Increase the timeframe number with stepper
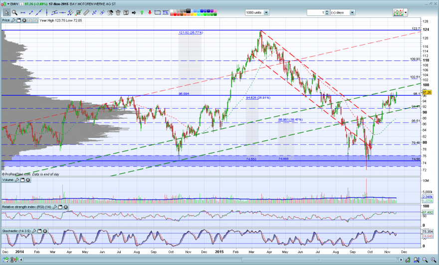The width and height of the screenshot is (439, 265). click(x=327, y=11)
